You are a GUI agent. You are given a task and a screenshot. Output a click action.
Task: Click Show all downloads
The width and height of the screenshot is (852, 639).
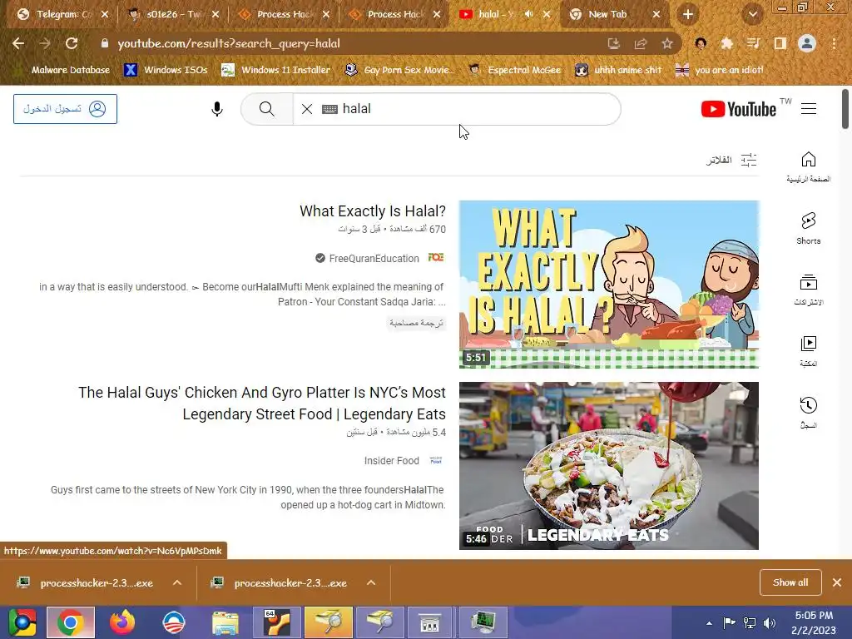point(790,582)
